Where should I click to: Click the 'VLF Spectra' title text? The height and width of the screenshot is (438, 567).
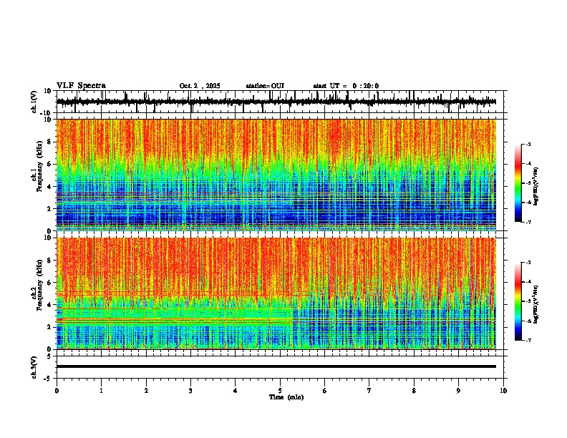(x=81, y=86)
